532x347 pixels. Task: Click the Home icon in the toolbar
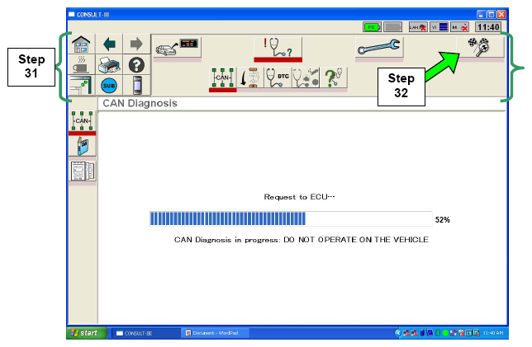(x=82, y=45)
